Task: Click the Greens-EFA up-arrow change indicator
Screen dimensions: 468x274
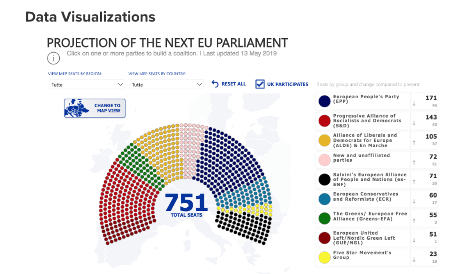Action: pos(414,221)
